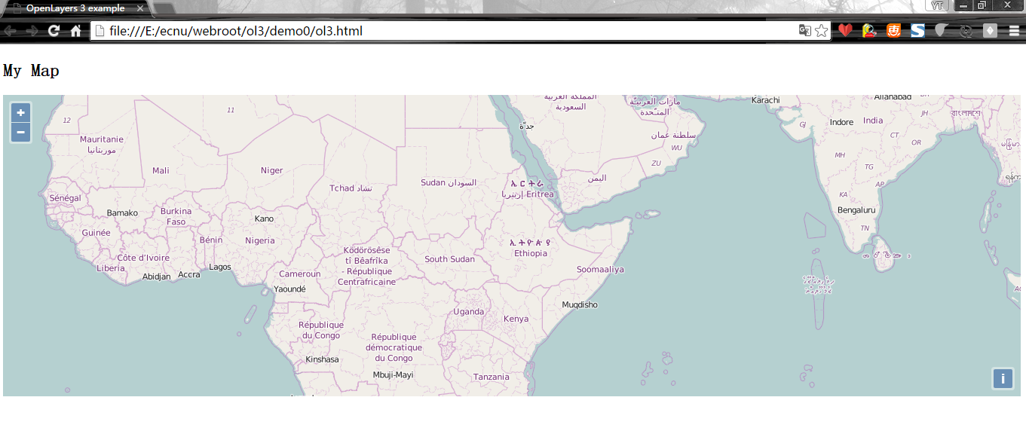Click the Kinshasa city label
Viewport: 1026px width, 437px height.
(x=322, y=359)
